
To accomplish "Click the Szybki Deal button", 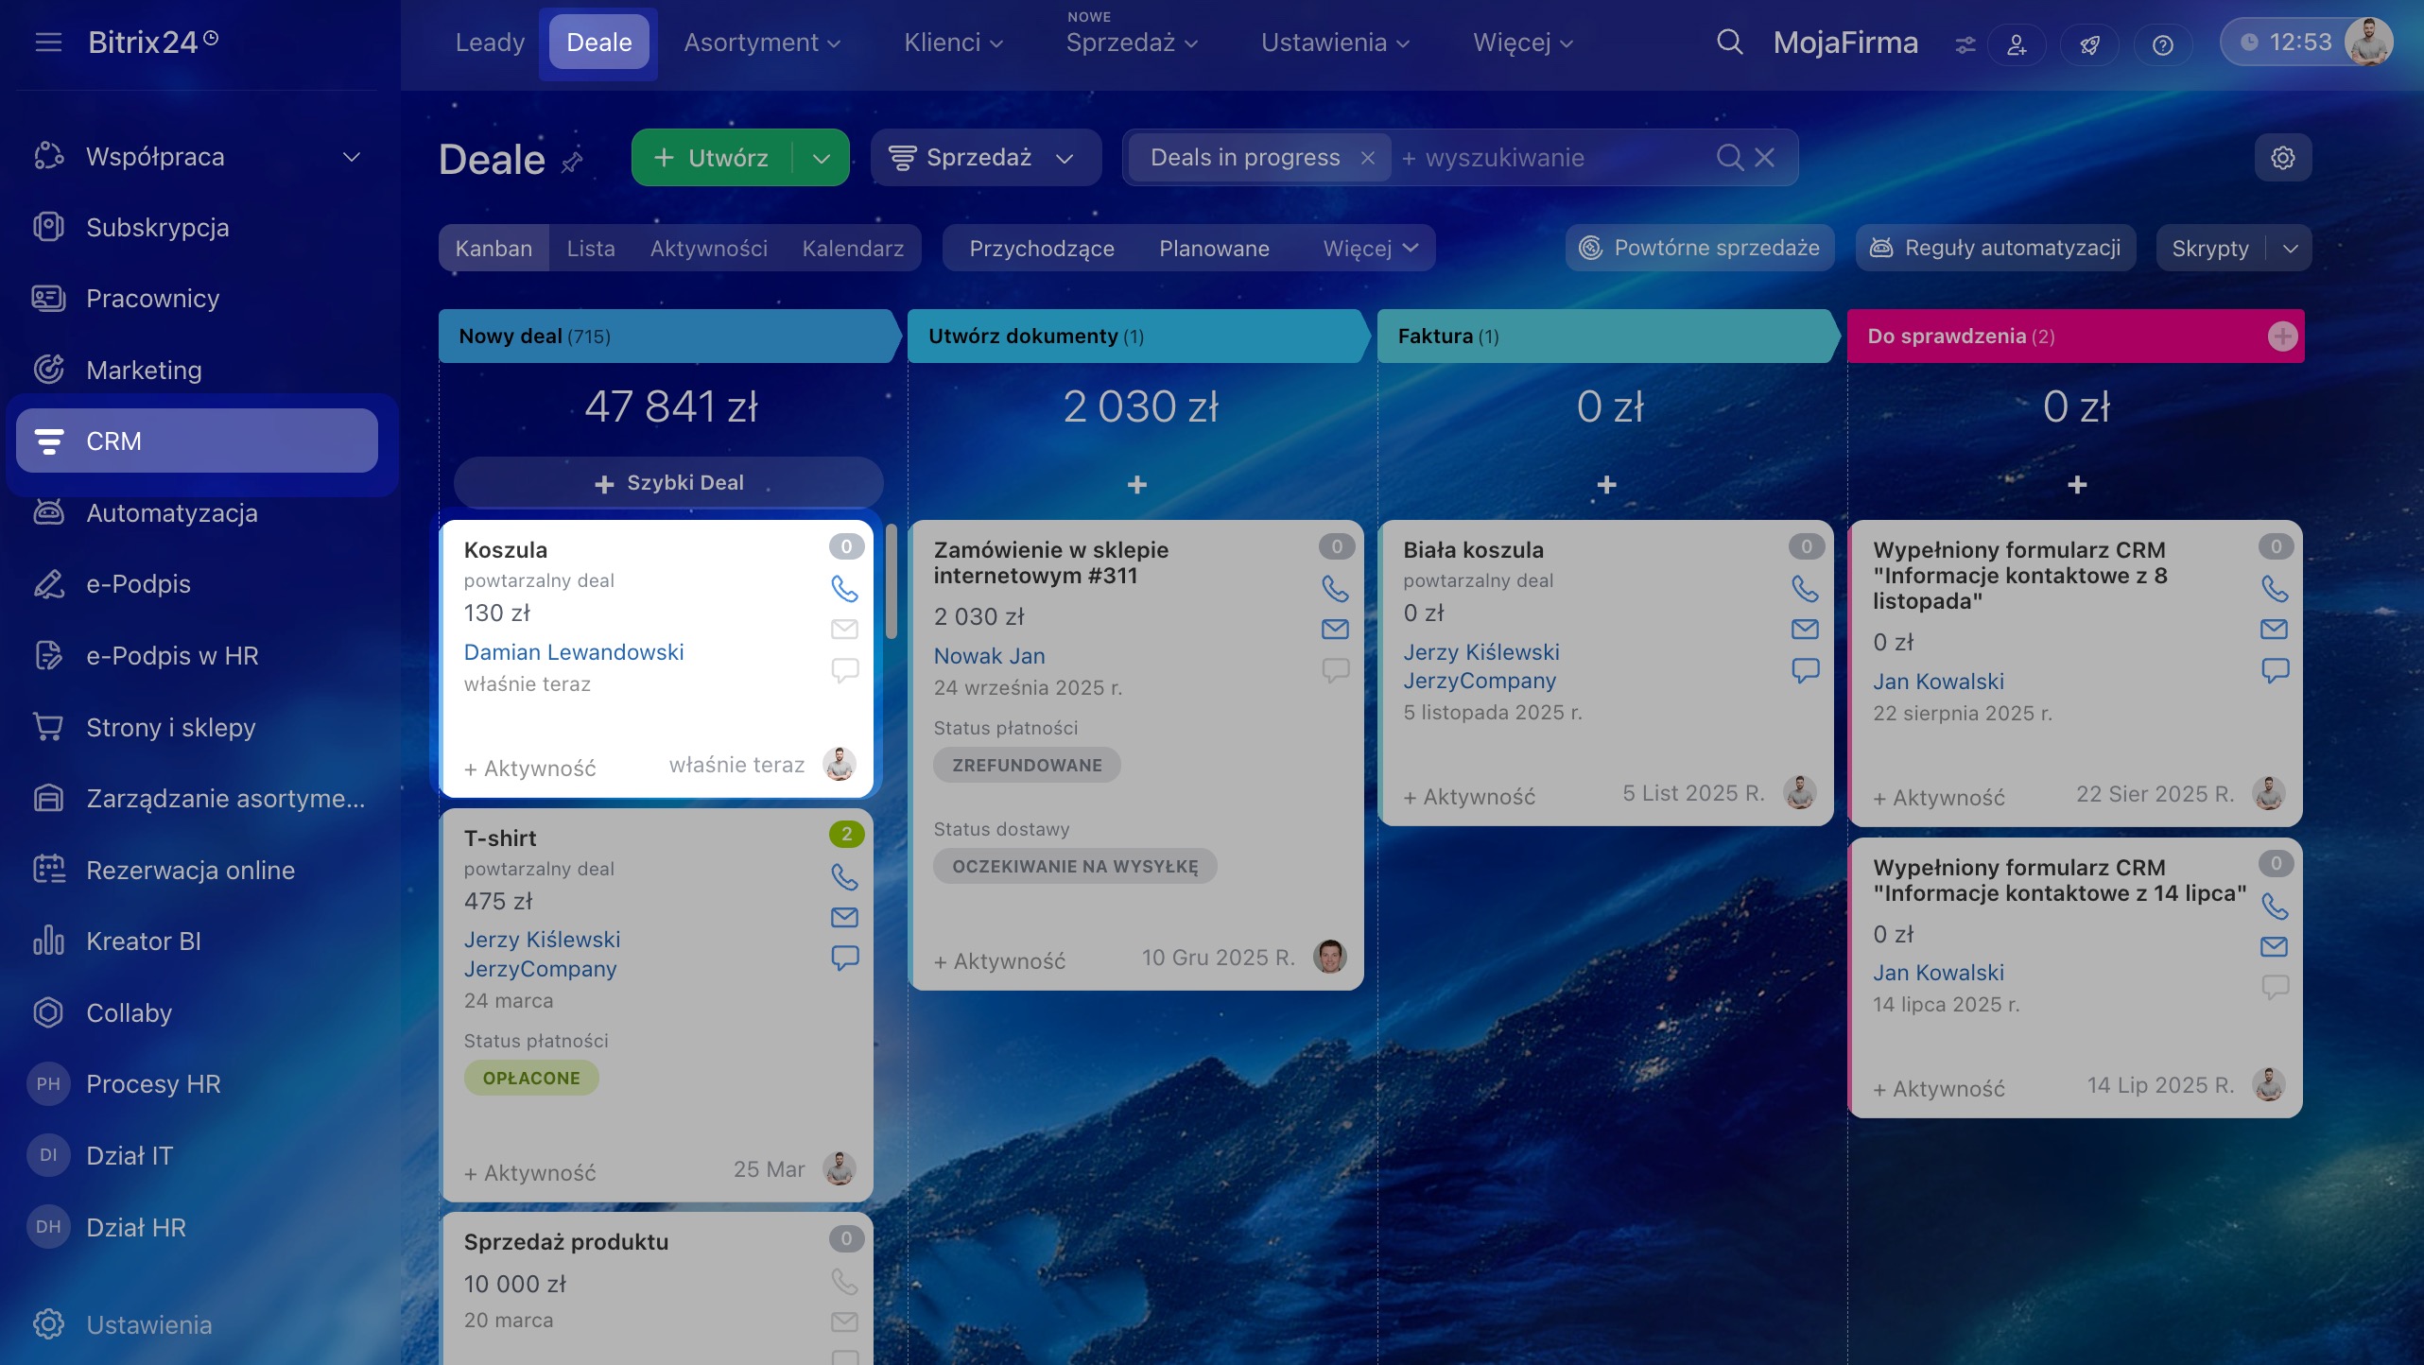I will click(x=668, y=483).
